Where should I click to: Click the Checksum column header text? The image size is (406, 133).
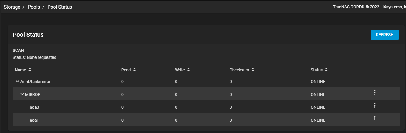pos(239,70)
